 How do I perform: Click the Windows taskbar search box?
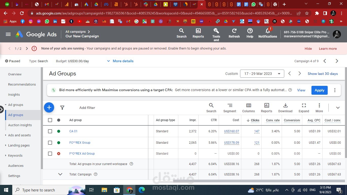click(49, 190)
